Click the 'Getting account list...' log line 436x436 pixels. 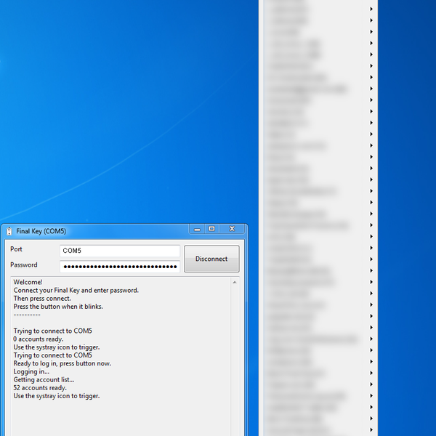click(x=44, y=379)
